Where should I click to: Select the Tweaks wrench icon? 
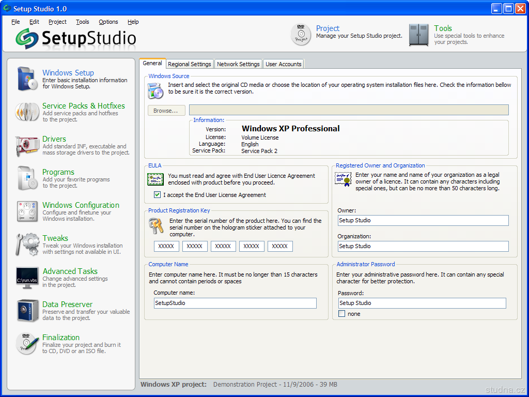point(27,244)
